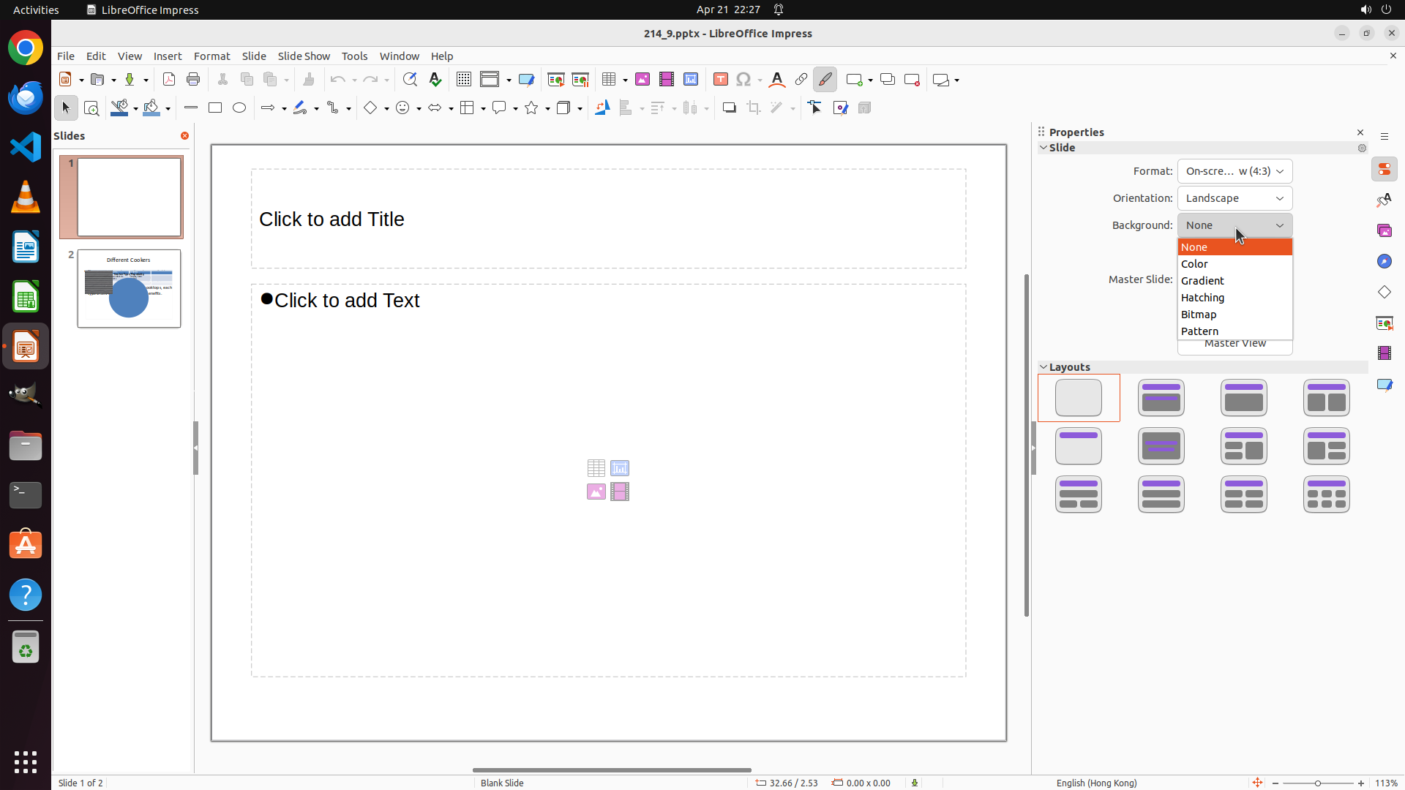Click the zoom slider in the status bar
1405x790 pixels.
pyautogui.click(x=1318, y=783)
